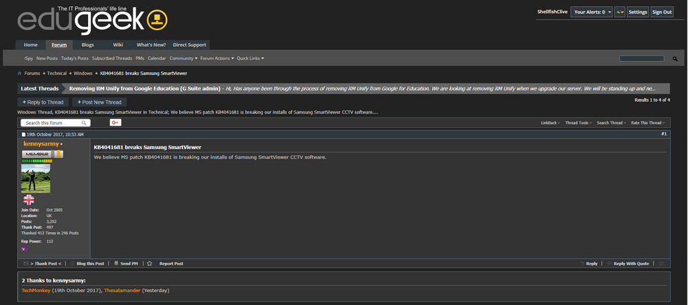This screenshot has height=305, width=688.
Task: Click Send PM under the post
Action: 126,263
